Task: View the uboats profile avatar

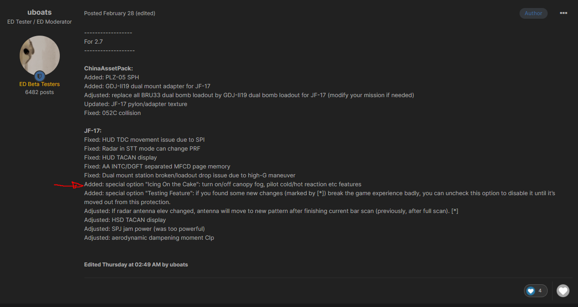Action: [40, 56]
